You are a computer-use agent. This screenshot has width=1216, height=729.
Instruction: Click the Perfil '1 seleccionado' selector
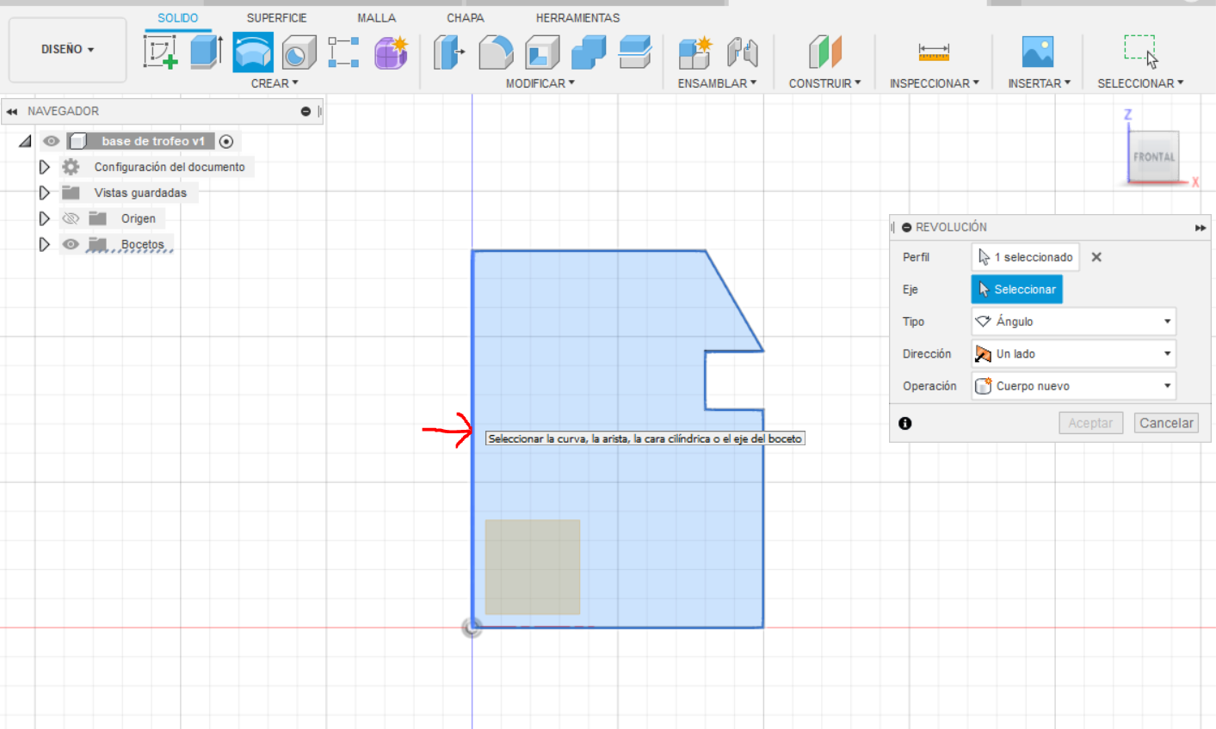pyautogui.click(x=1026, y=257)
